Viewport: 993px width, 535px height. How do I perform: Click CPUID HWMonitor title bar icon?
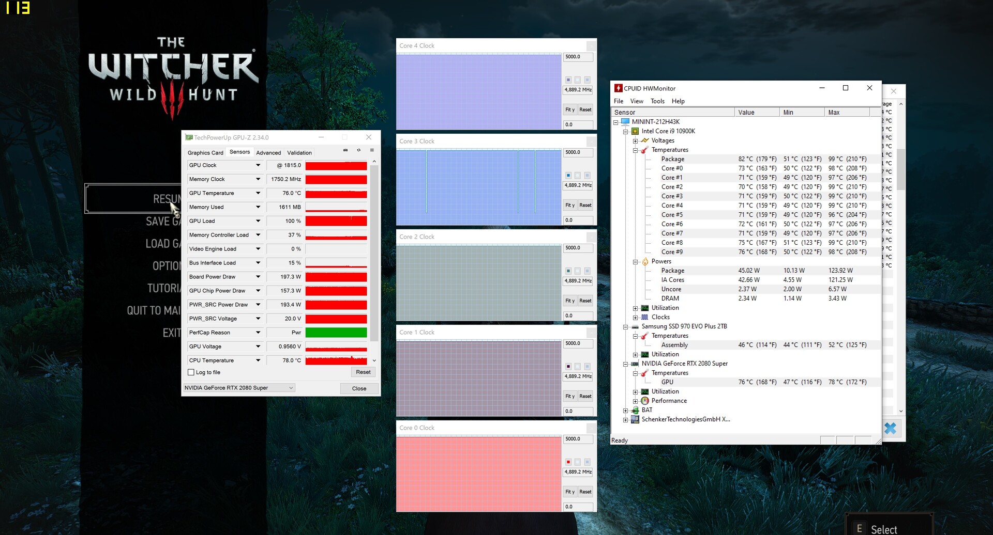click(x=618, y=88)
